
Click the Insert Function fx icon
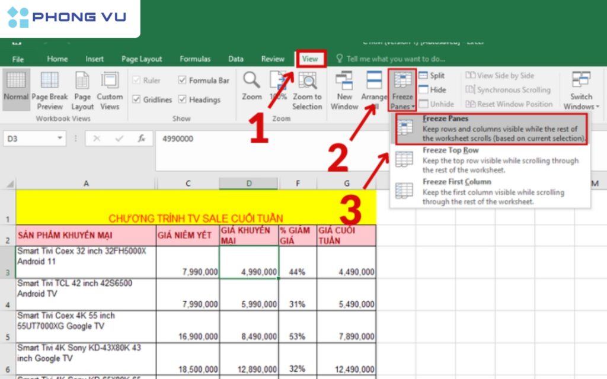pos(142,139)
